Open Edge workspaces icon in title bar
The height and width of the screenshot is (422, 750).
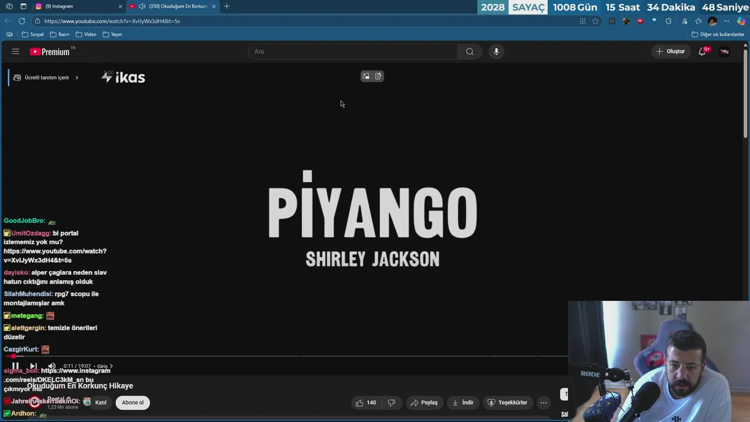click(x=9, y=6)
